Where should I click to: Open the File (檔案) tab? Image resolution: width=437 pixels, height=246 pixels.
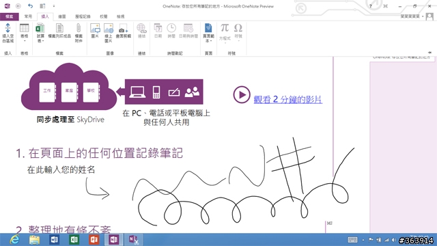coord(9,16)
